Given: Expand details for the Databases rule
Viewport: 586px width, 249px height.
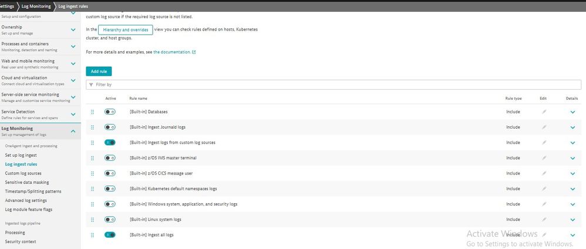Looking at the screenshot, I should (x=572, y=112).
